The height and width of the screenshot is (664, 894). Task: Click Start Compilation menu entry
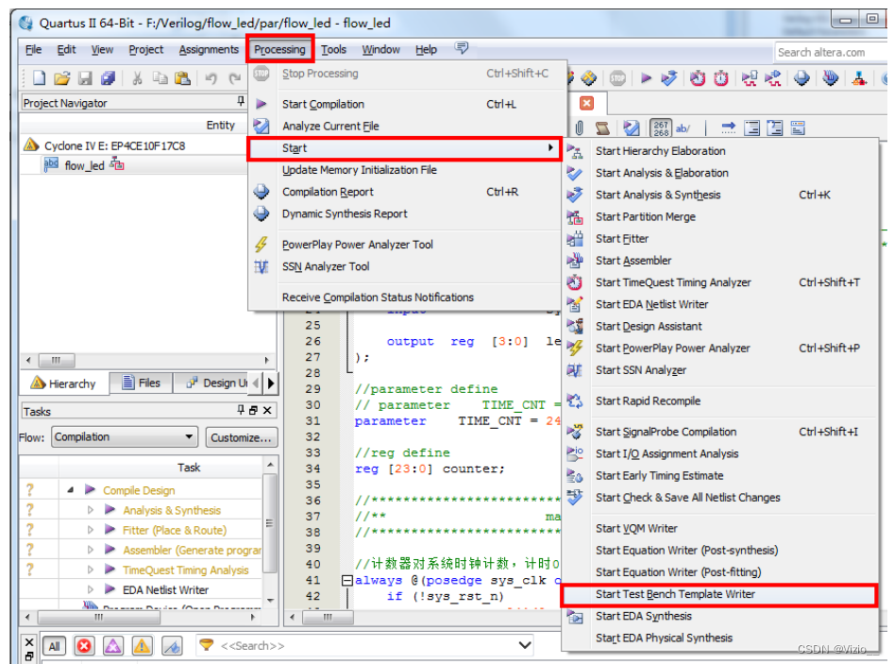405,105
